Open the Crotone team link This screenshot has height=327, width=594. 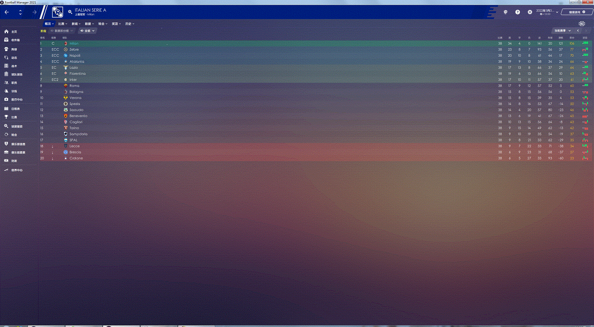point(76,158)
